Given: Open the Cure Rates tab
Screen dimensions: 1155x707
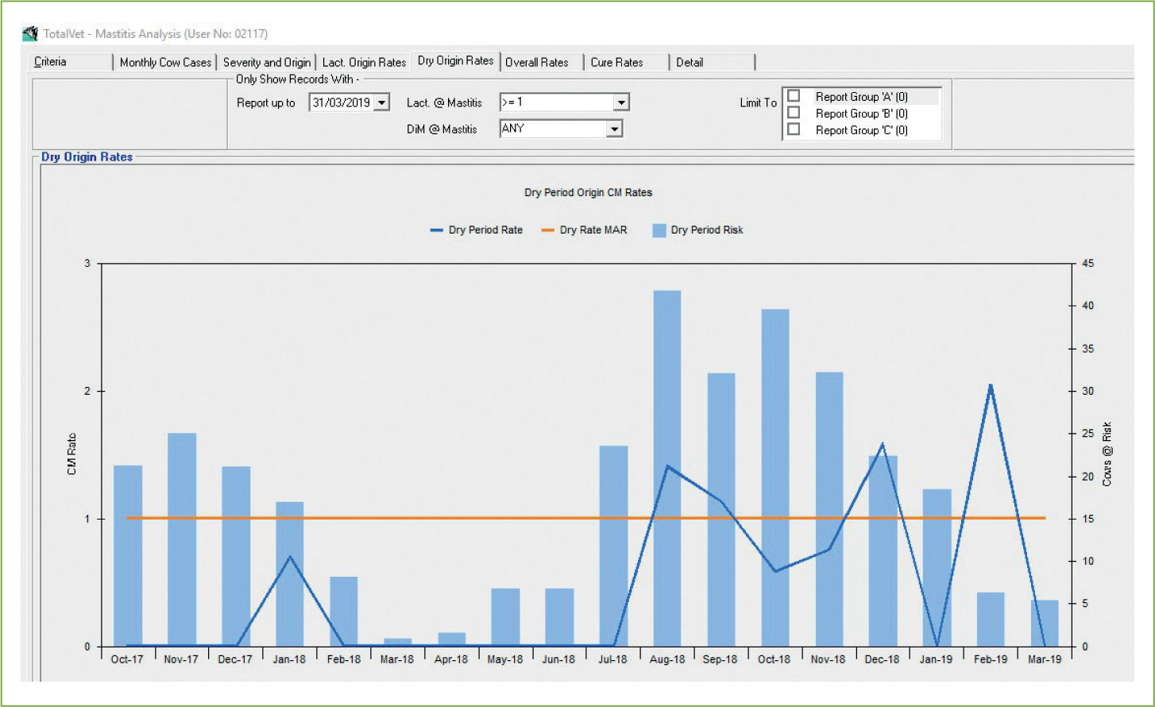Looking at the screenshot, I should pos(626,62).
